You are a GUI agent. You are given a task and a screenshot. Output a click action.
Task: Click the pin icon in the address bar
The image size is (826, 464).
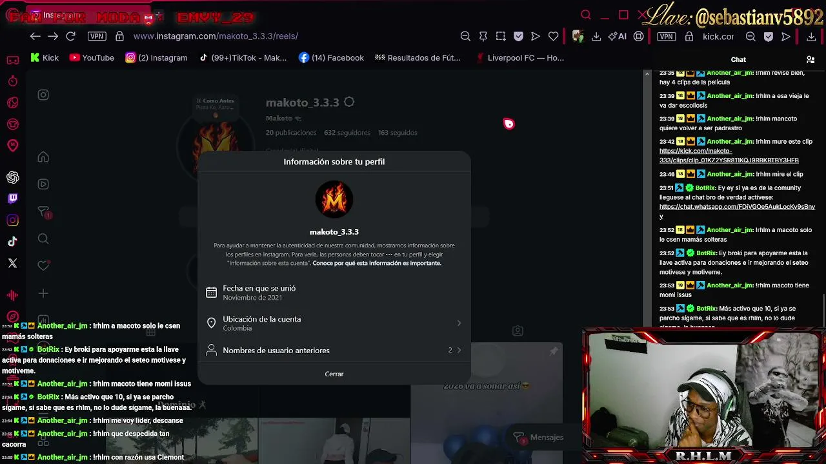(x=483, y=36)
